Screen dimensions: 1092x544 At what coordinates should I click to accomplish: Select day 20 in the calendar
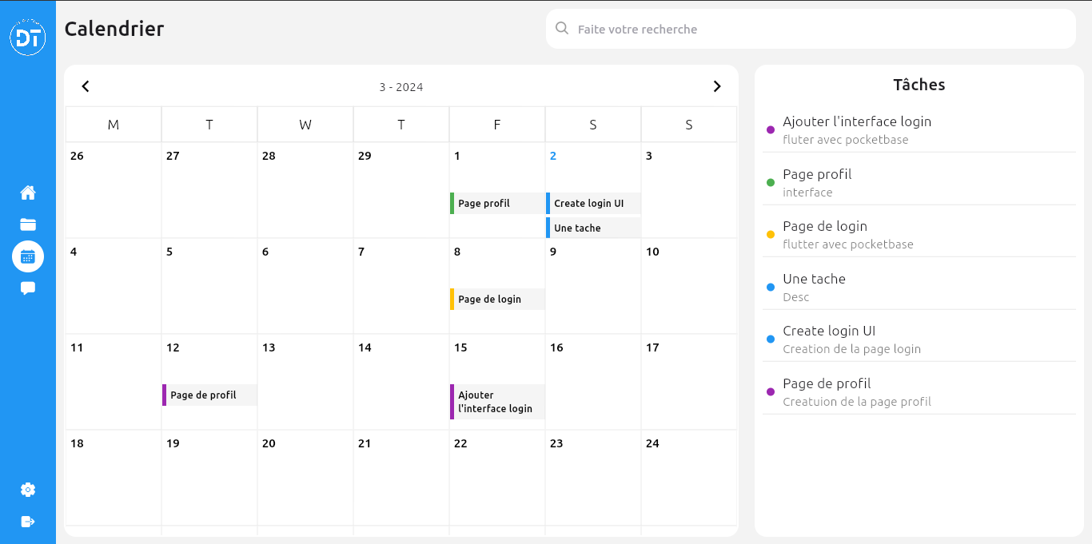click(x=269, y=443)
